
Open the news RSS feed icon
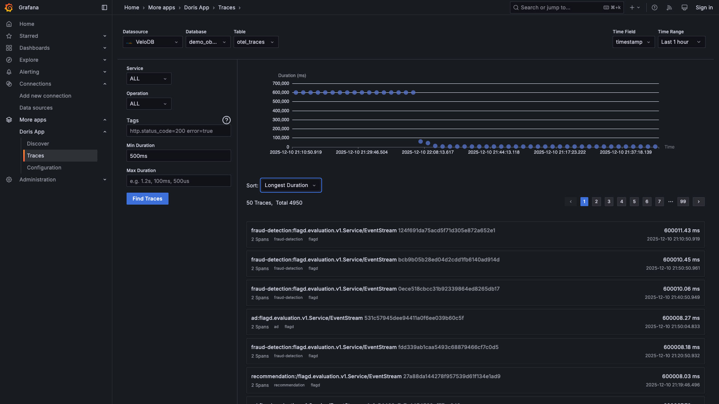[x=669, y=7]
